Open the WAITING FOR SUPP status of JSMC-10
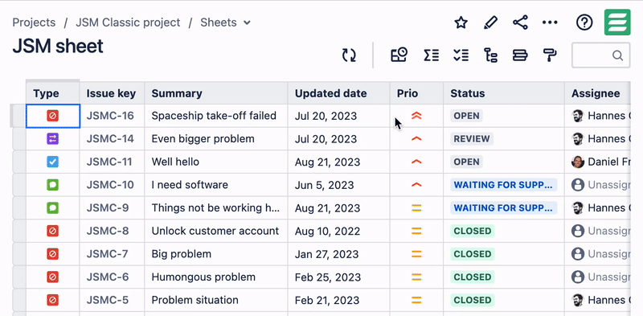The width and height of the screenshot is (643, 316). (504, 185)
